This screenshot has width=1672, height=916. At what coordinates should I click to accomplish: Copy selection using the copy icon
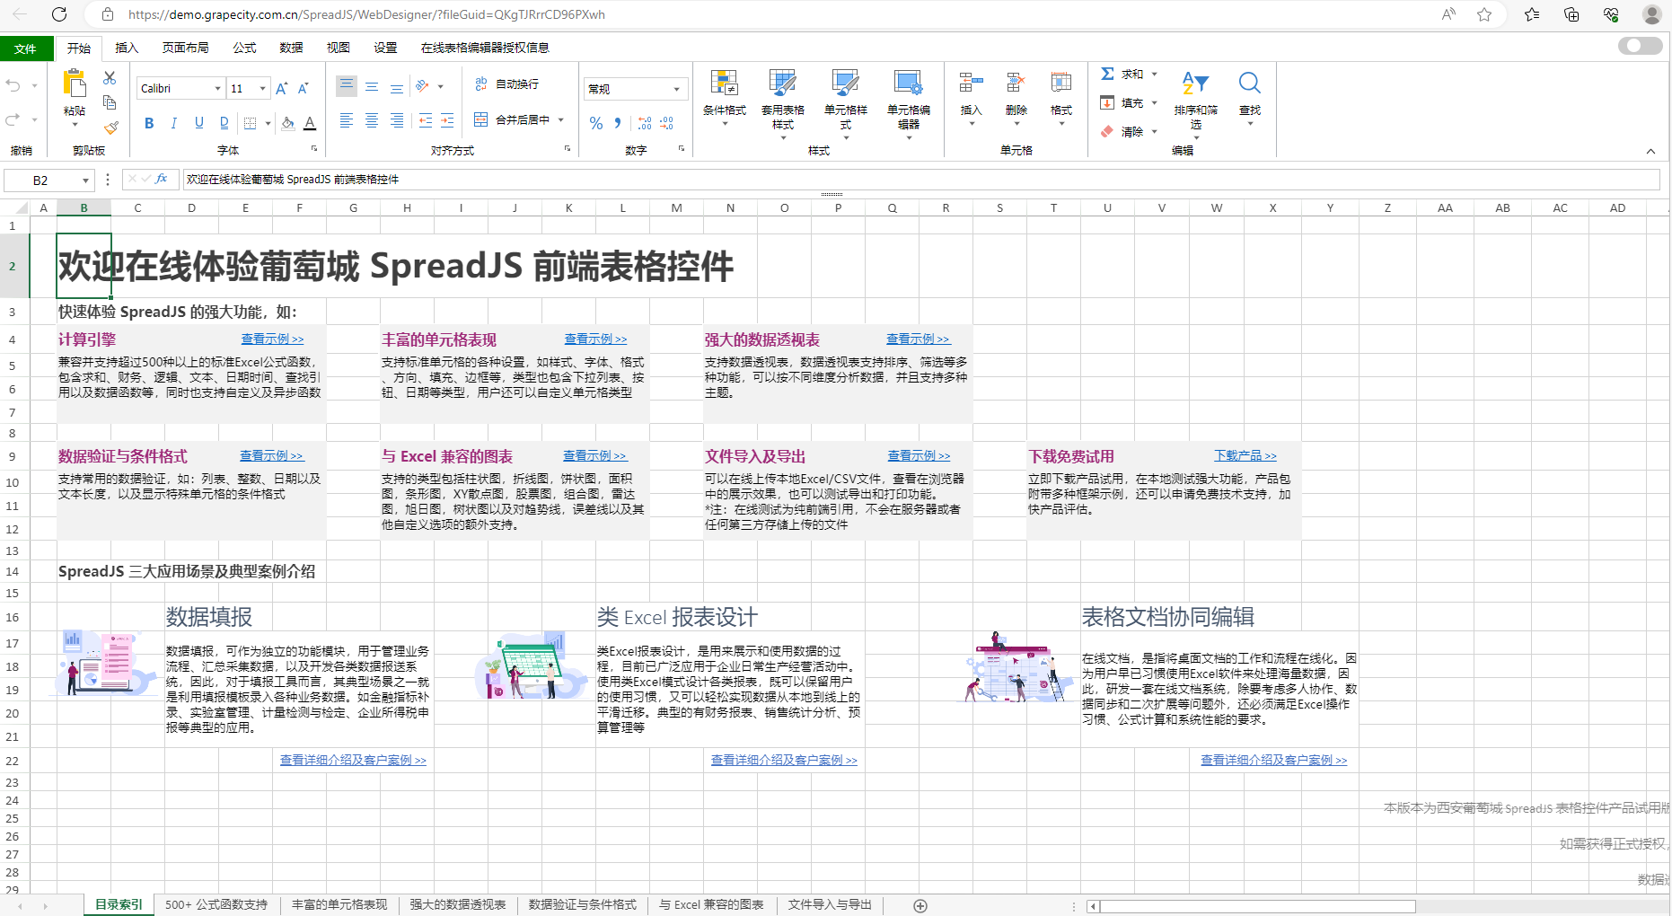coord(110,102)
